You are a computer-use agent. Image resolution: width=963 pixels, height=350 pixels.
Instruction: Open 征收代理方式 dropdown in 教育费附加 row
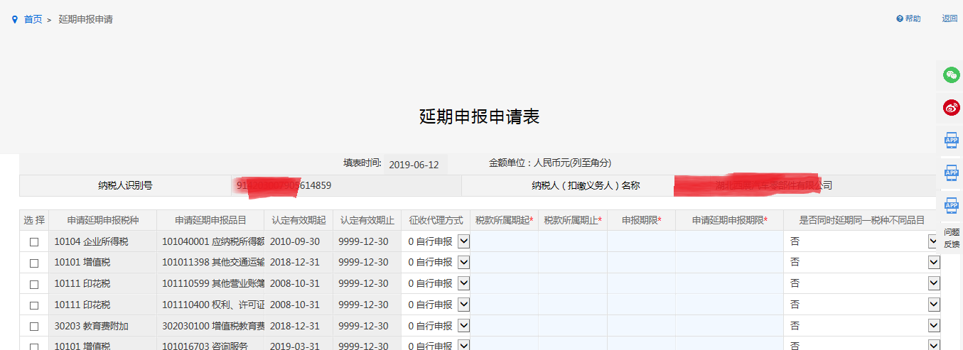coord(464,327)
